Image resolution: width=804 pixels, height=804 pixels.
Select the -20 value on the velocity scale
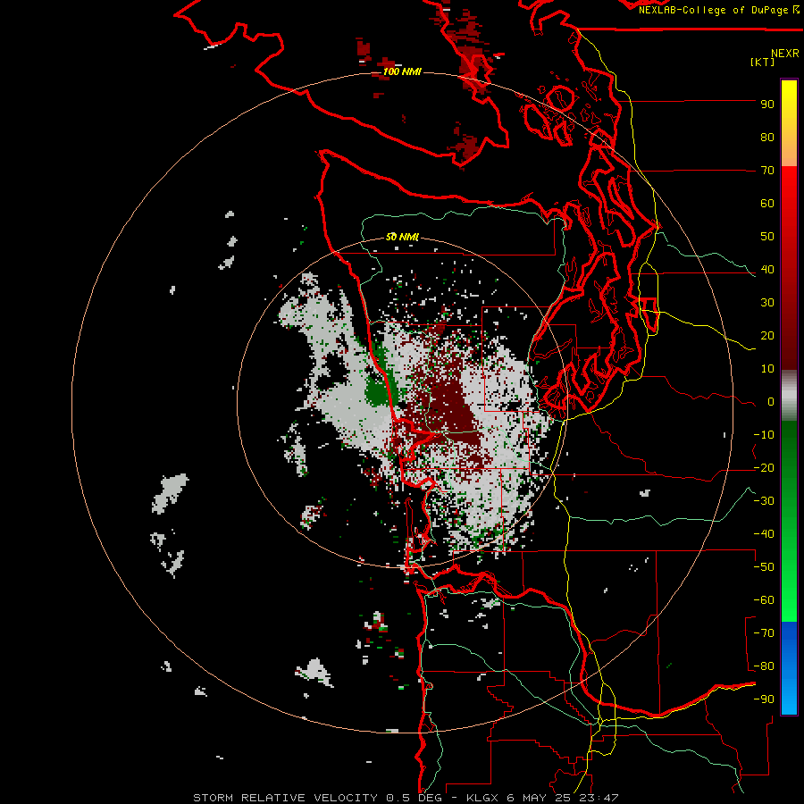pos(764,468)
